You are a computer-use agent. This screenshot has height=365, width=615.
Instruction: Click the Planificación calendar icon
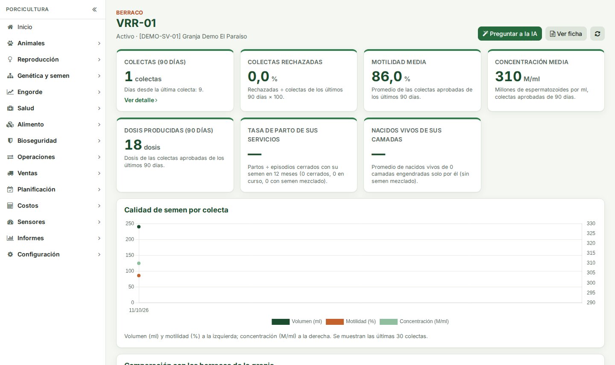pos(10,189)
